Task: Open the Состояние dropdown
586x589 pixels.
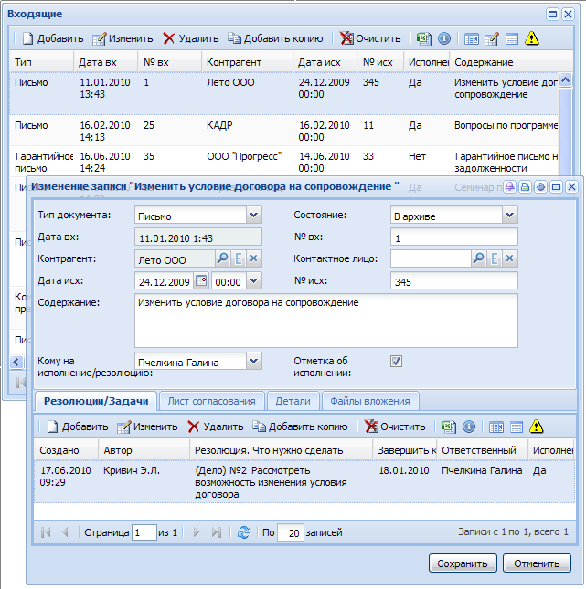Action: 509,216
